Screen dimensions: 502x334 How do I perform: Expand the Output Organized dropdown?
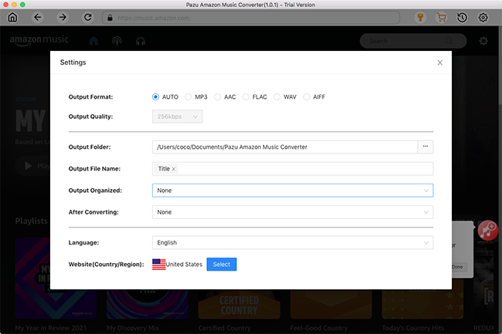click(292, 190)
